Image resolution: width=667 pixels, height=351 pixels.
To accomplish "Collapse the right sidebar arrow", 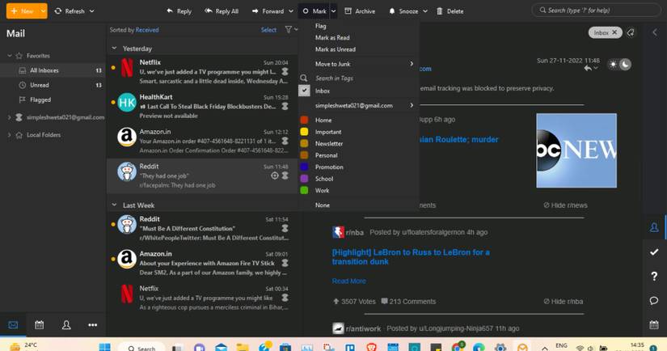I will point(655,32).
